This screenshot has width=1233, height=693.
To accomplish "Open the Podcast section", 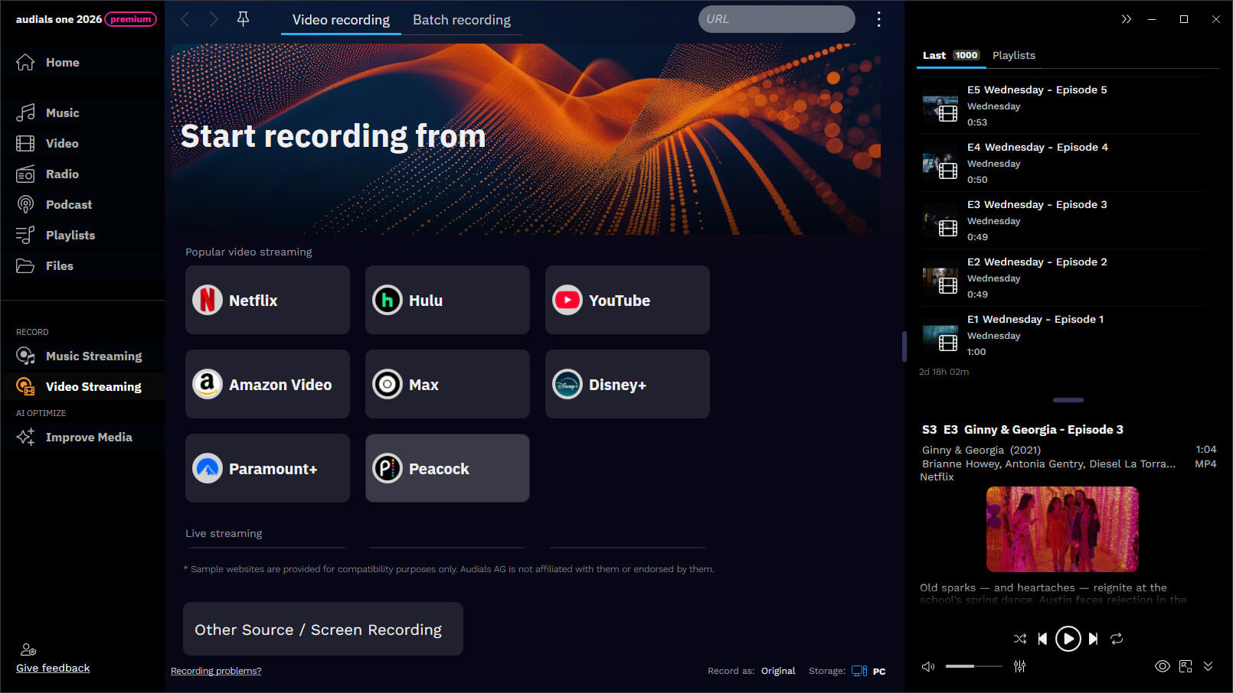I will pos(69,204).
